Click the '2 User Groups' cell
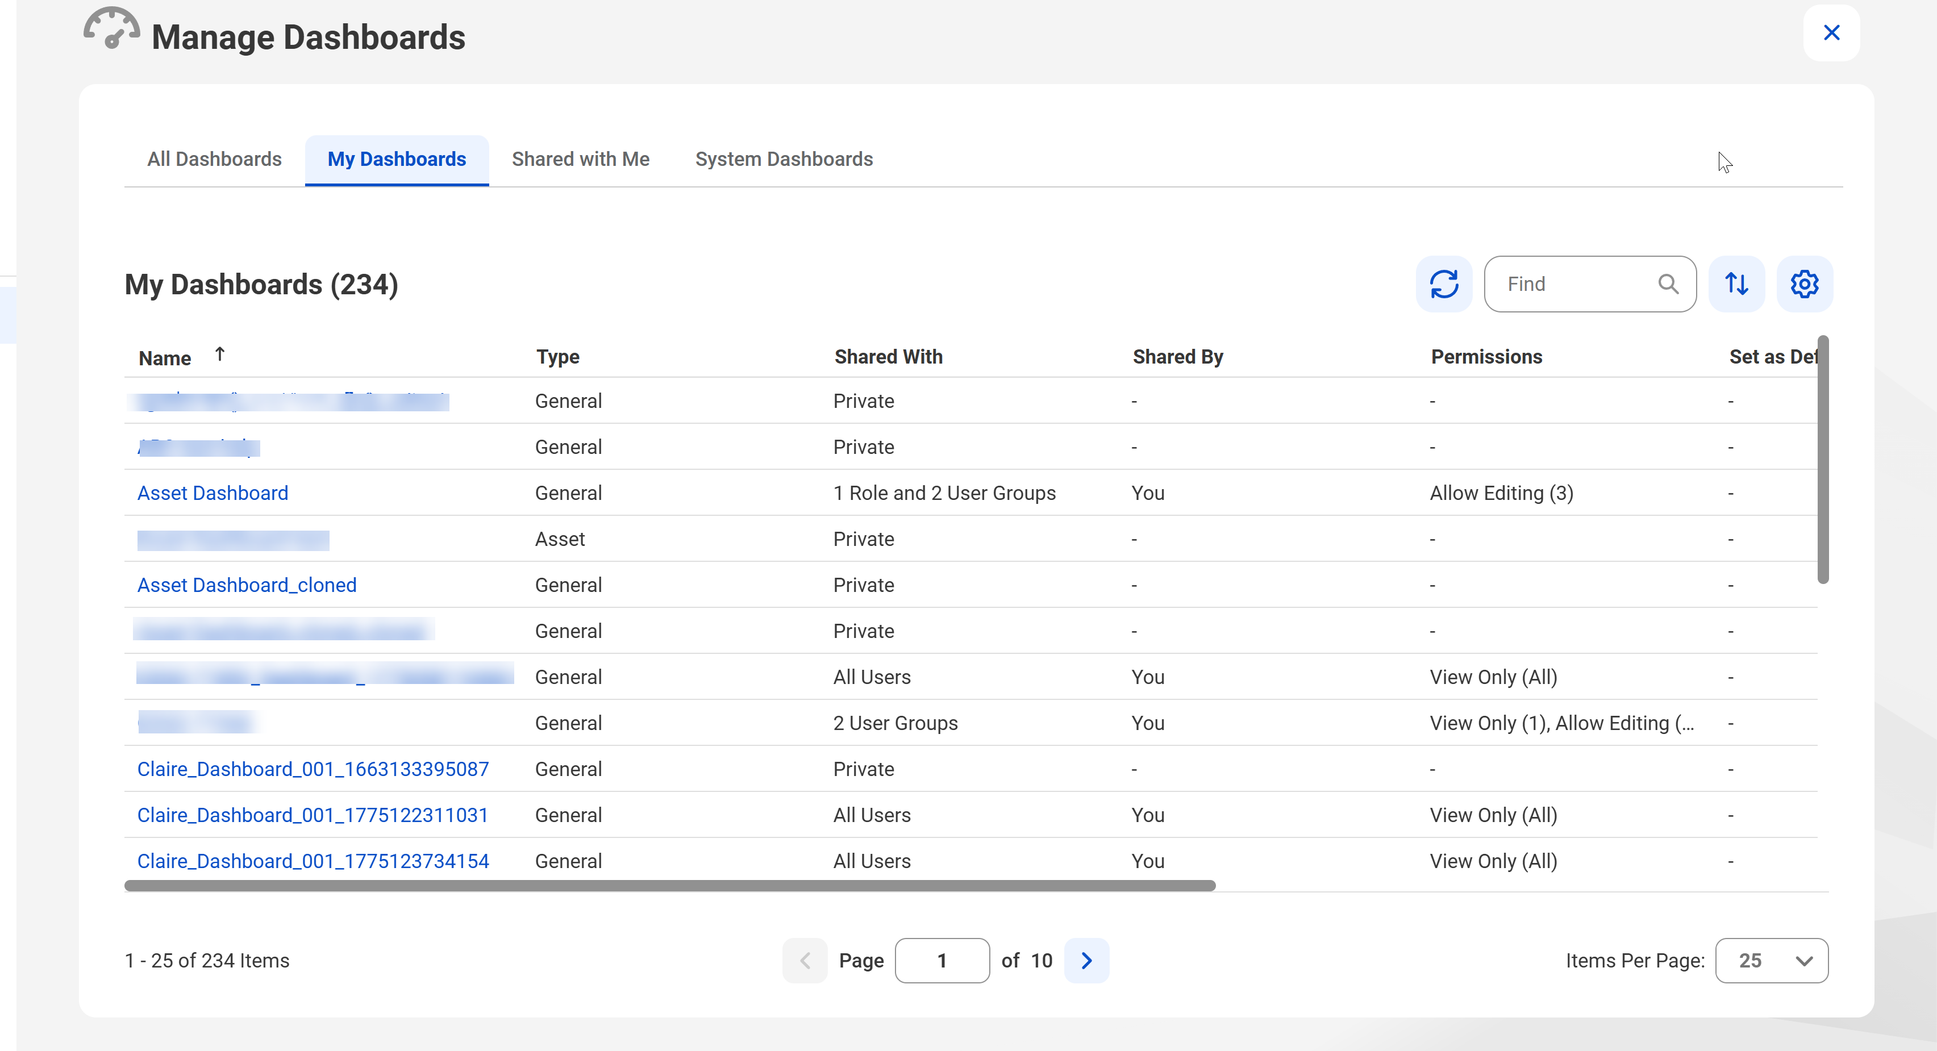This screenshot has height=1051, width=1937. [x=895, y=723]
